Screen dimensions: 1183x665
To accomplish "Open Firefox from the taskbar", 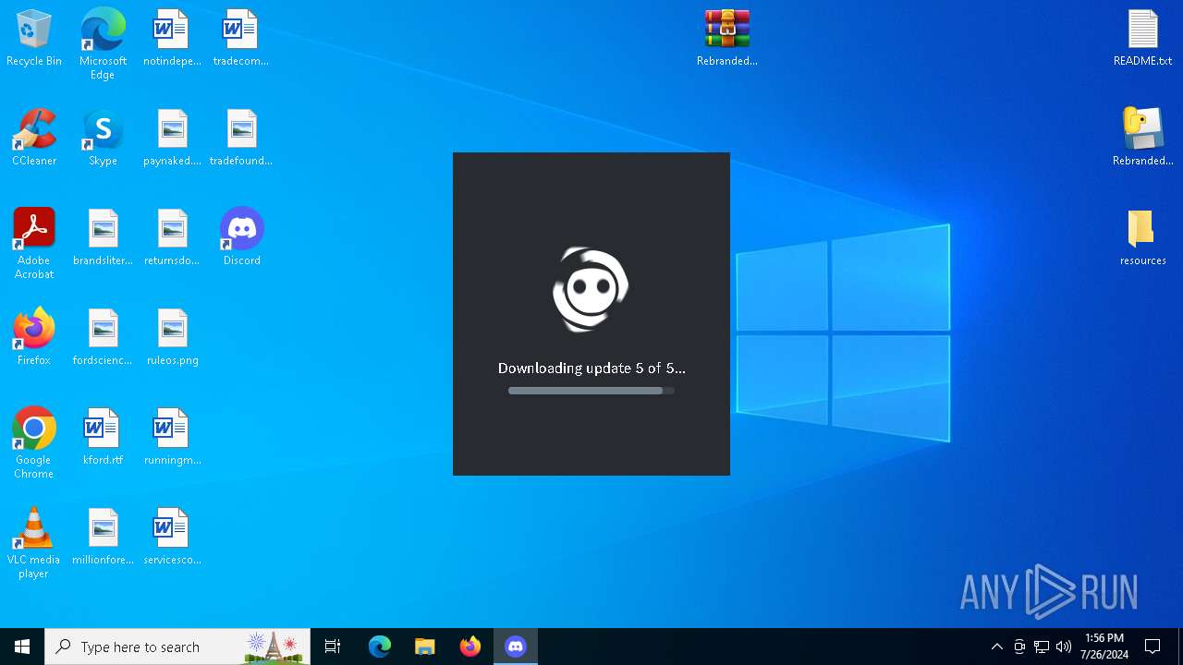I will click(470, 647).
